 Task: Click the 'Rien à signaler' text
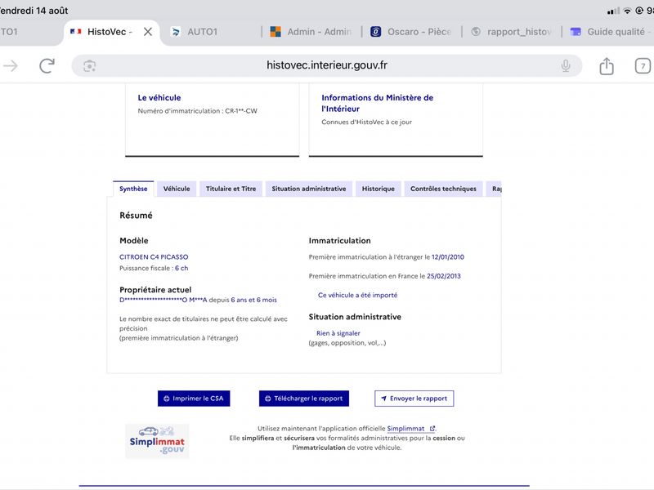pyautogui.click(x=338, y=333)
